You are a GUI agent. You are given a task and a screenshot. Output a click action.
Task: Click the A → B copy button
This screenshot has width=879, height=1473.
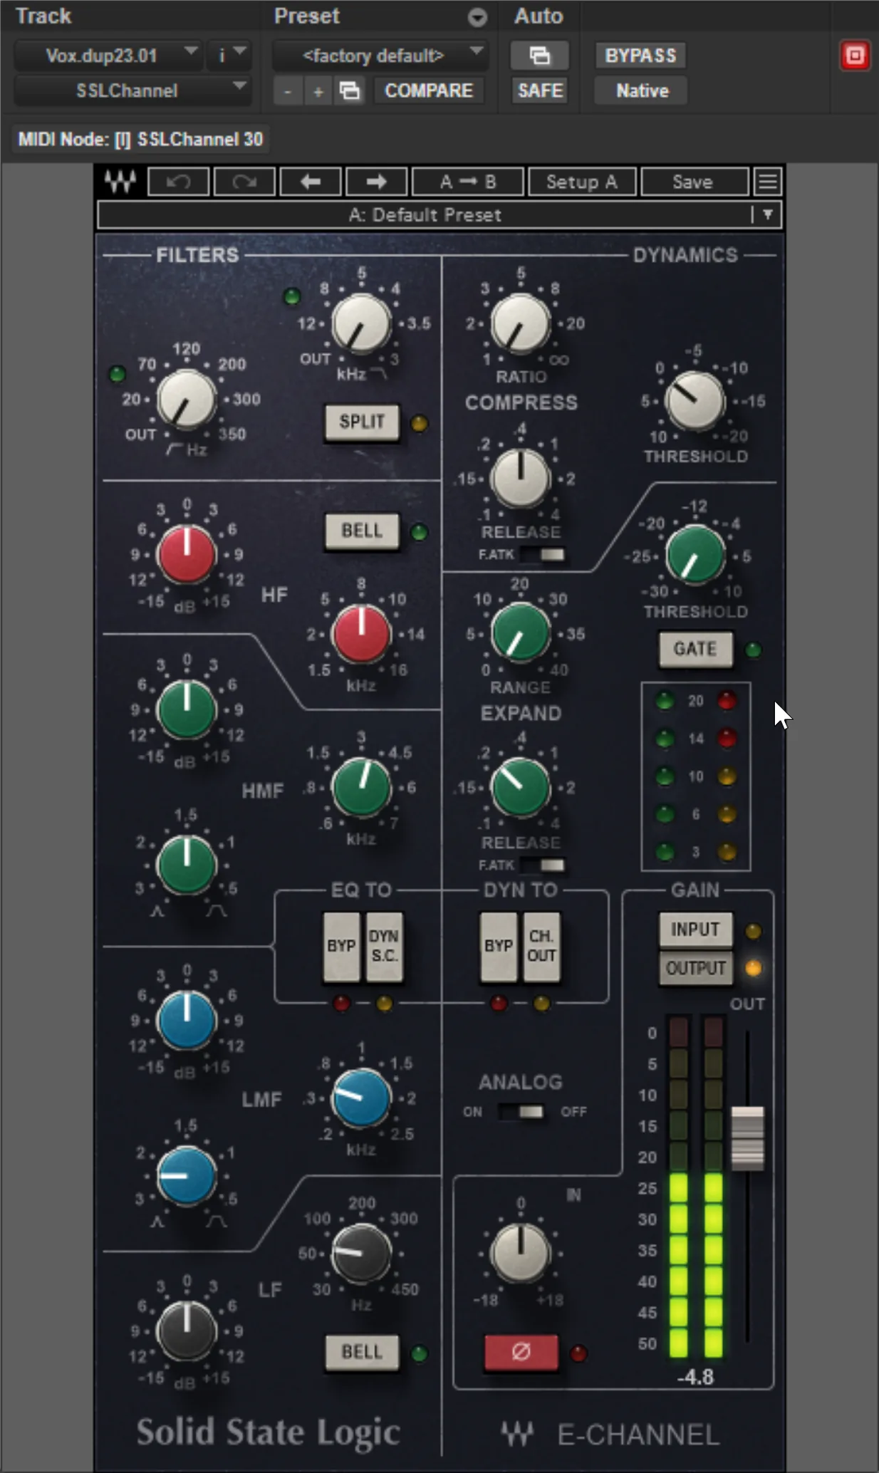coord(468,182)
